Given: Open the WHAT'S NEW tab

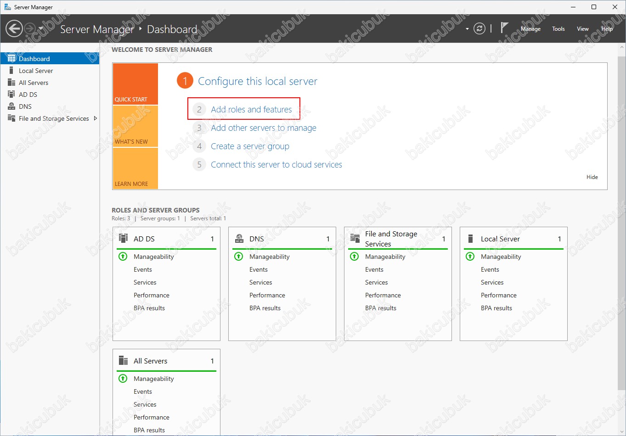Looking at the screenshot, I should click(135, 126).
